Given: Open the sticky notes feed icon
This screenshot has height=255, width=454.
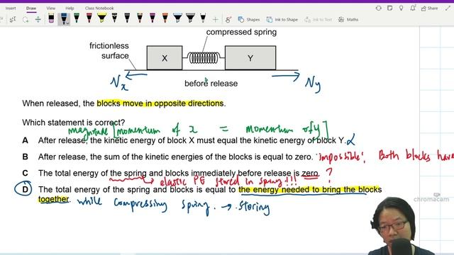Looking at the screenshot, I should click(389, 8).
